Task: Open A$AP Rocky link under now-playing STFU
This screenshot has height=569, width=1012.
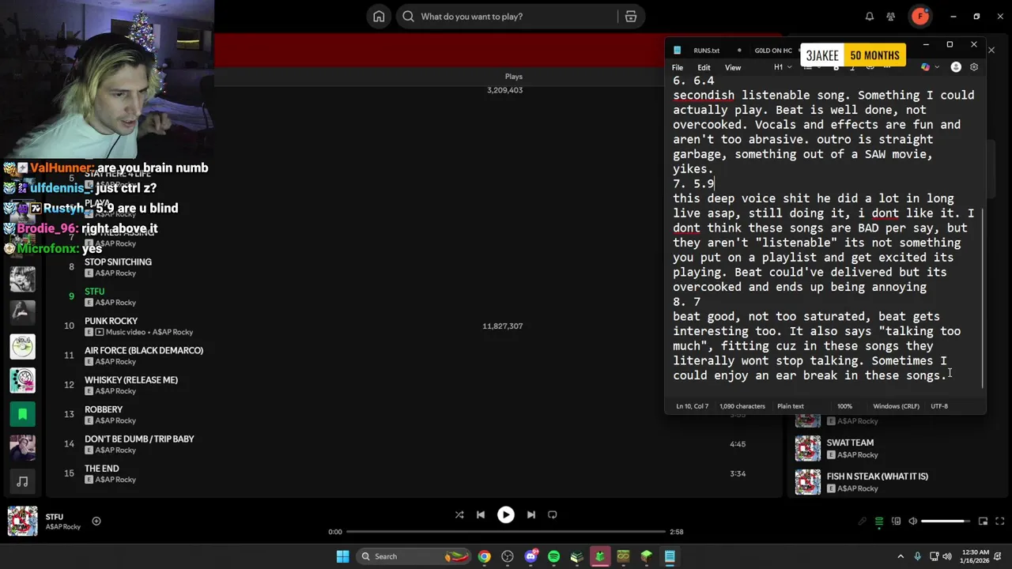Action: click(63, 527)
